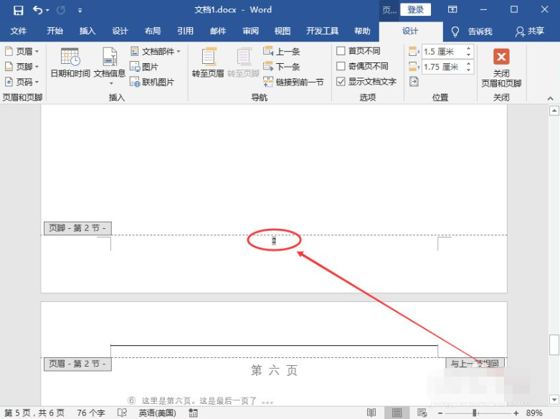Screen dimensions: 560x419
Task: Click the Document Info icon
Action: [109, 58]
